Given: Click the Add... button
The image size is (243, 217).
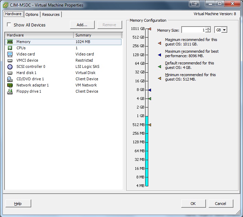Looking at the screenshot, I should pyautogui.click(x=82, y=25).
